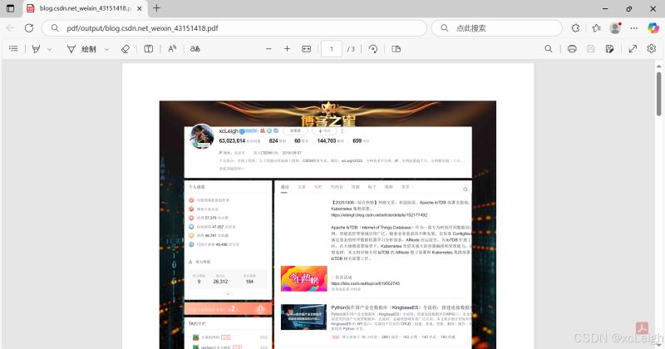Maximize the browser window
665x349 pixels.
click(x=629, y=8)
